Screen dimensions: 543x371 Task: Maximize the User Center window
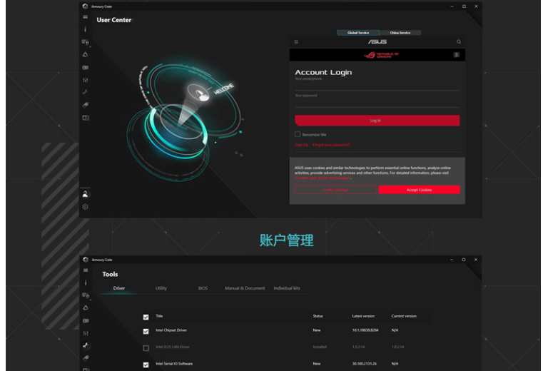tap(464, 6)
